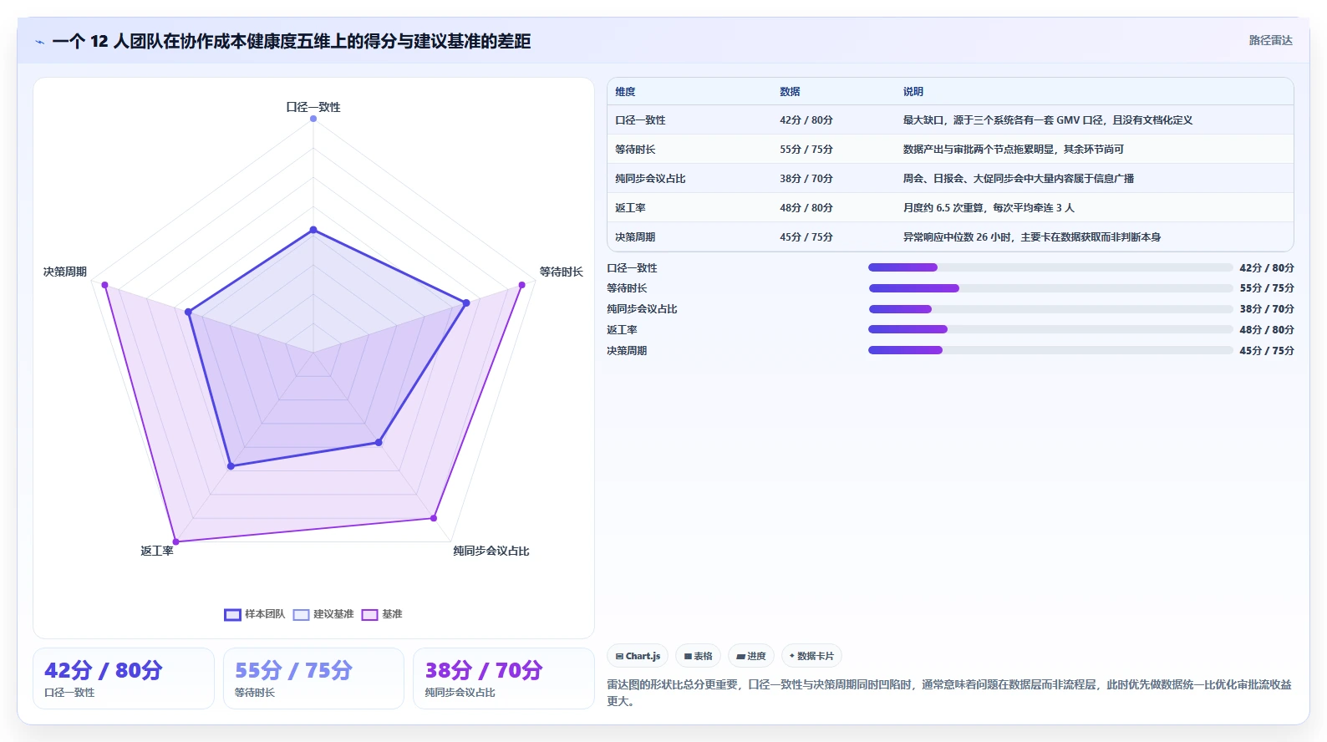Click the footer note starting 雷达图的形状
Image resolution: width=1327 pixels, height=742 pixels.
(949, 693)
